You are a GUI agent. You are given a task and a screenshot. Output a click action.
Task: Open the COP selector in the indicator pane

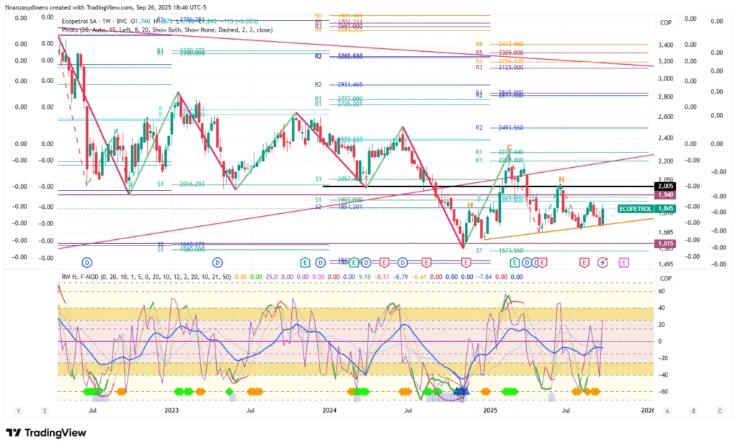666,278
